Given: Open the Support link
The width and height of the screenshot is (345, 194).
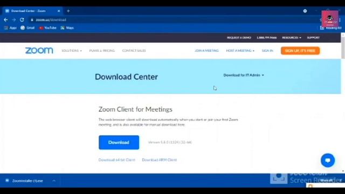Looking at the screenshot, I should pos(313,38).
